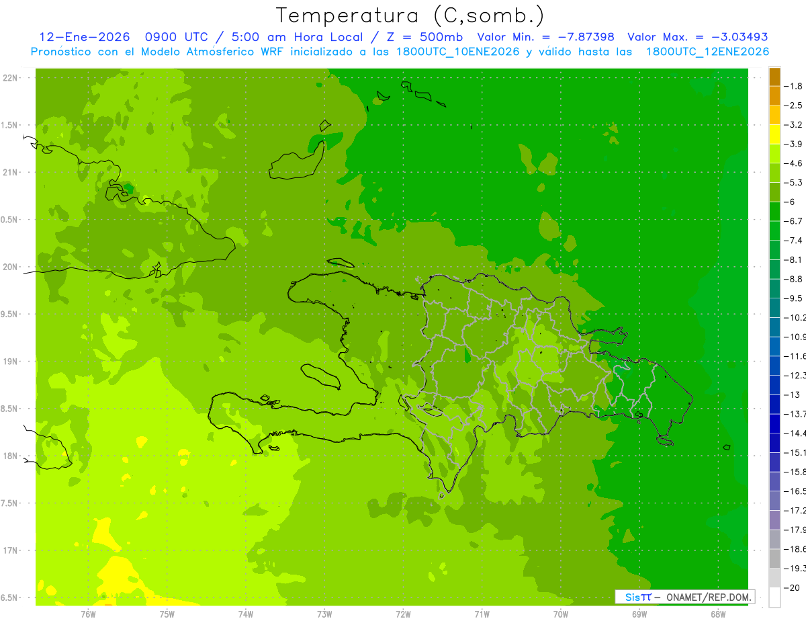Click the '69W' longitude axis label
This screenshot has height=623, width=806.
(x=639, y=614)
